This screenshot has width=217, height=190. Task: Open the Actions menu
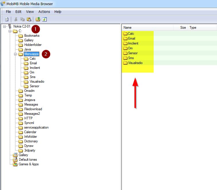pyautogui.click(x=44, y=12)
